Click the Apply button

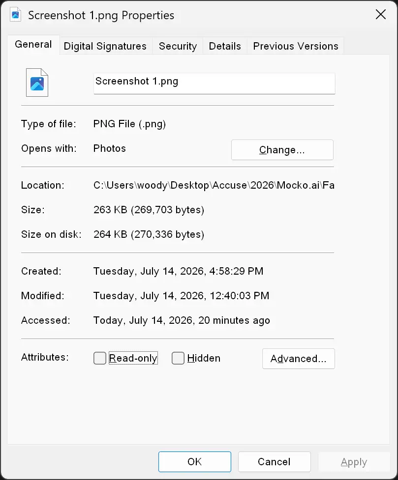pos(354,462)
